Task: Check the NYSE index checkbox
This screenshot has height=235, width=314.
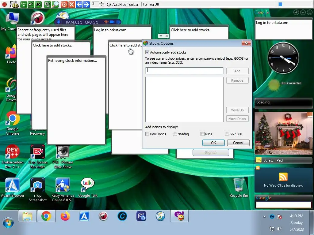Action: click(202, 134)
